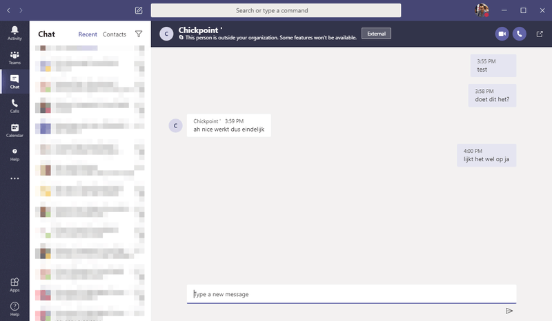Viewport: 552px width, 321px height.
Task: Pop out the chat window
Action: [x=540, y=34]
